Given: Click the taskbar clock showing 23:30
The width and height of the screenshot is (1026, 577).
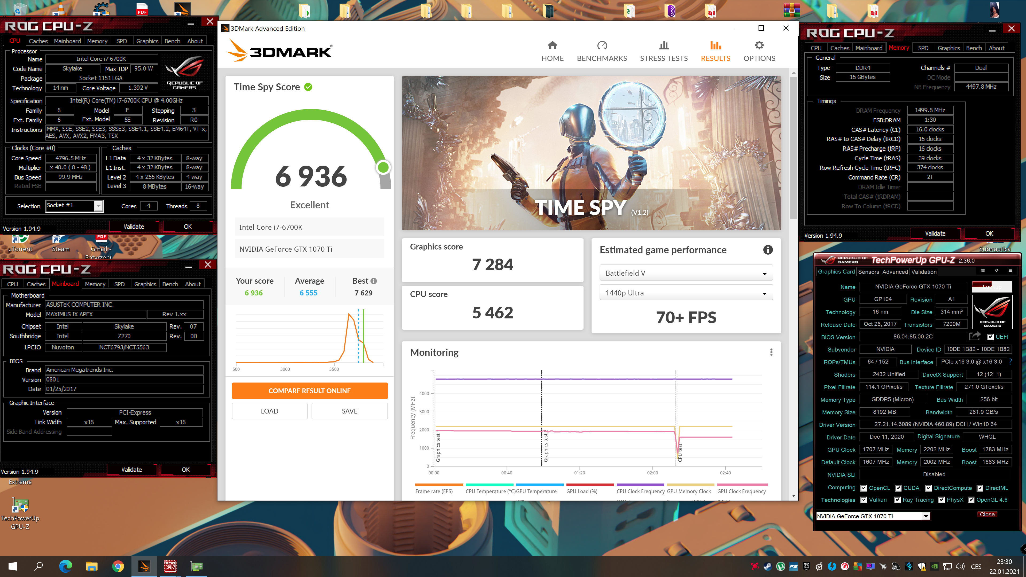Looking at the screenshot, I should click(1004, 566).
